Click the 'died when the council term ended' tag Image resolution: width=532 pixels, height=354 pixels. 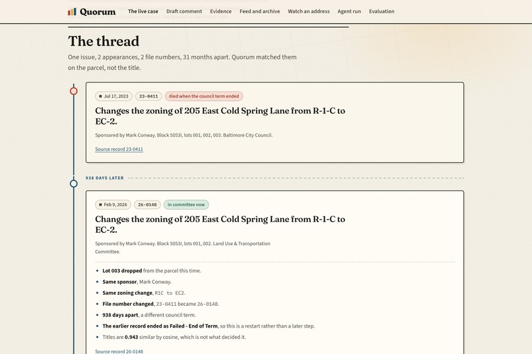204,96
